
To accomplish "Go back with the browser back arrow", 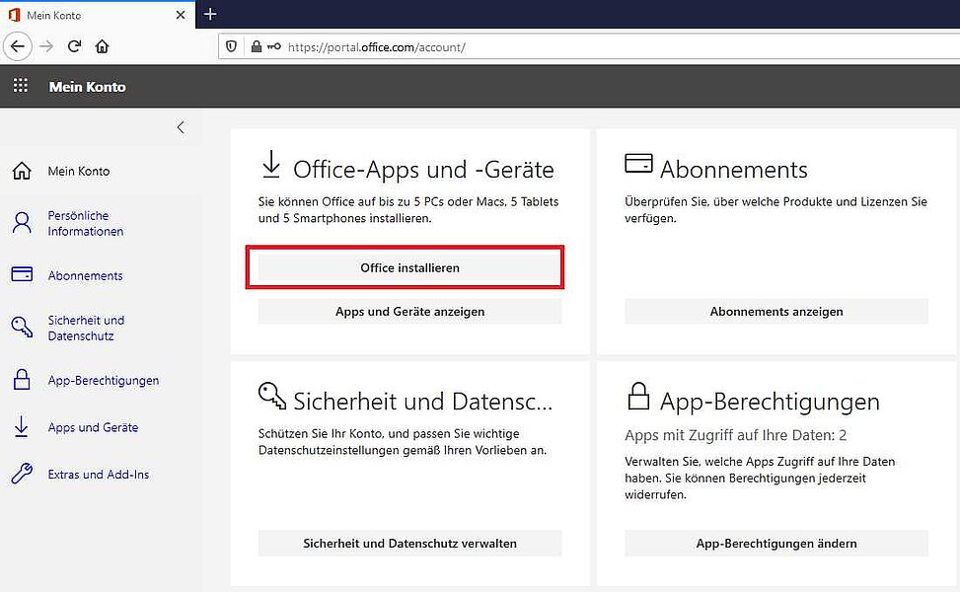I will pyautogui.click(x=18, y=46).
